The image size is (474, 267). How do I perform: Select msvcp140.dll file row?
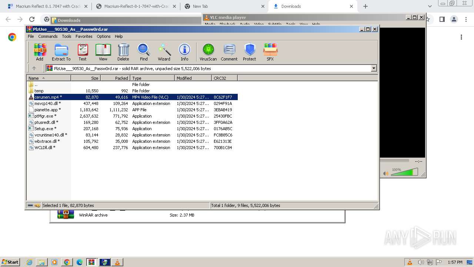132,103
